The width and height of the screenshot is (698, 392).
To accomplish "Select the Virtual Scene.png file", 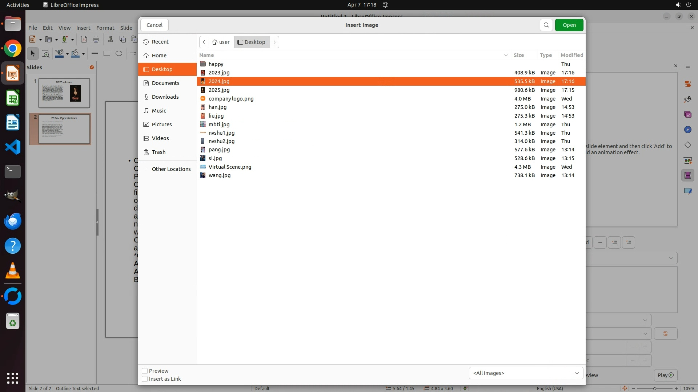I will [x=230, y=167].
